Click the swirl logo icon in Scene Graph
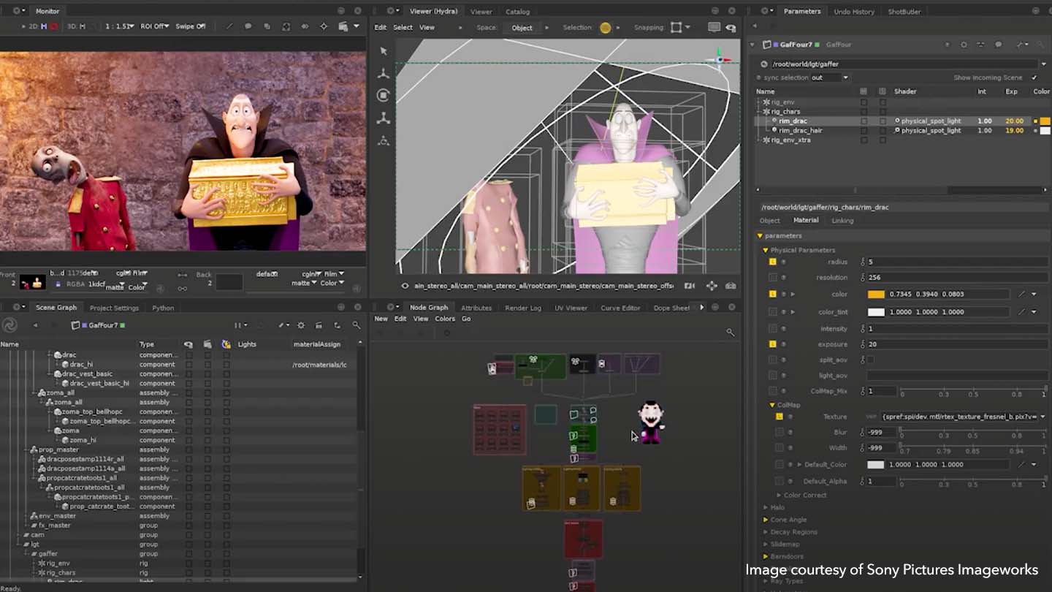Screen dimensions: 1052x592 click(x=10, y=325)
